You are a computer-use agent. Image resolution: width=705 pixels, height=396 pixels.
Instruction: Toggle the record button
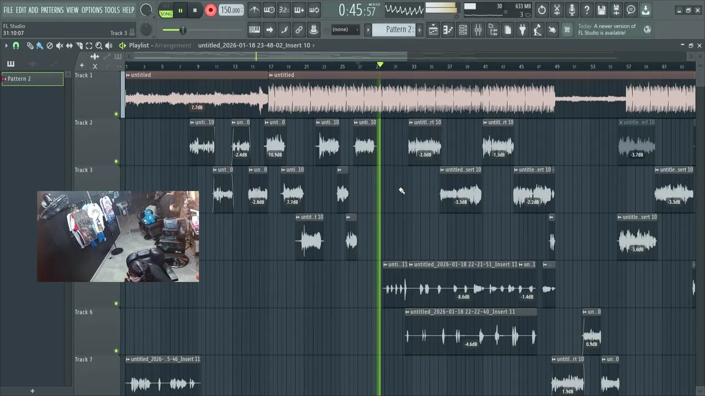tap(210, 10)
